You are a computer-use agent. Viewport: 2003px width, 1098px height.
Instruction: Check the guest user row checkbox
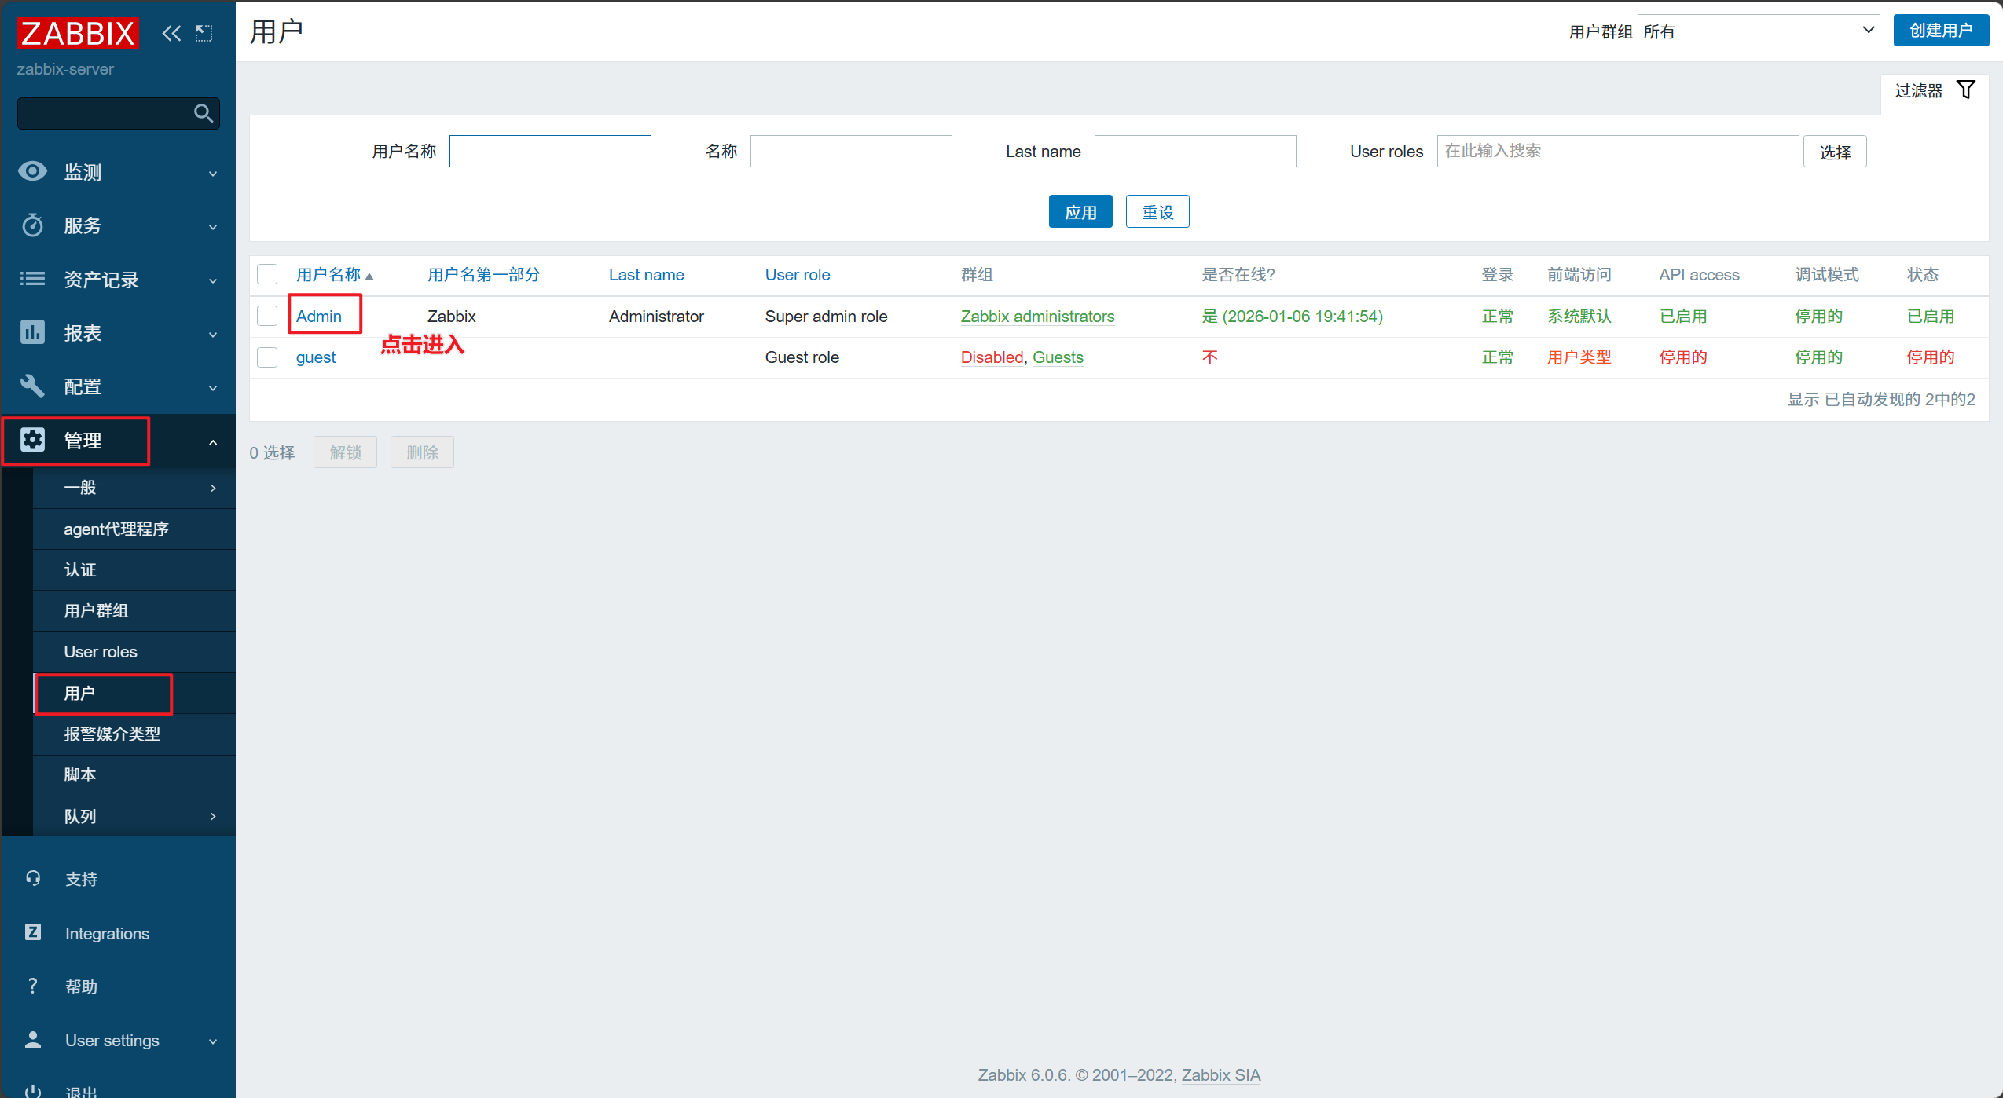[x=267, y=357]
